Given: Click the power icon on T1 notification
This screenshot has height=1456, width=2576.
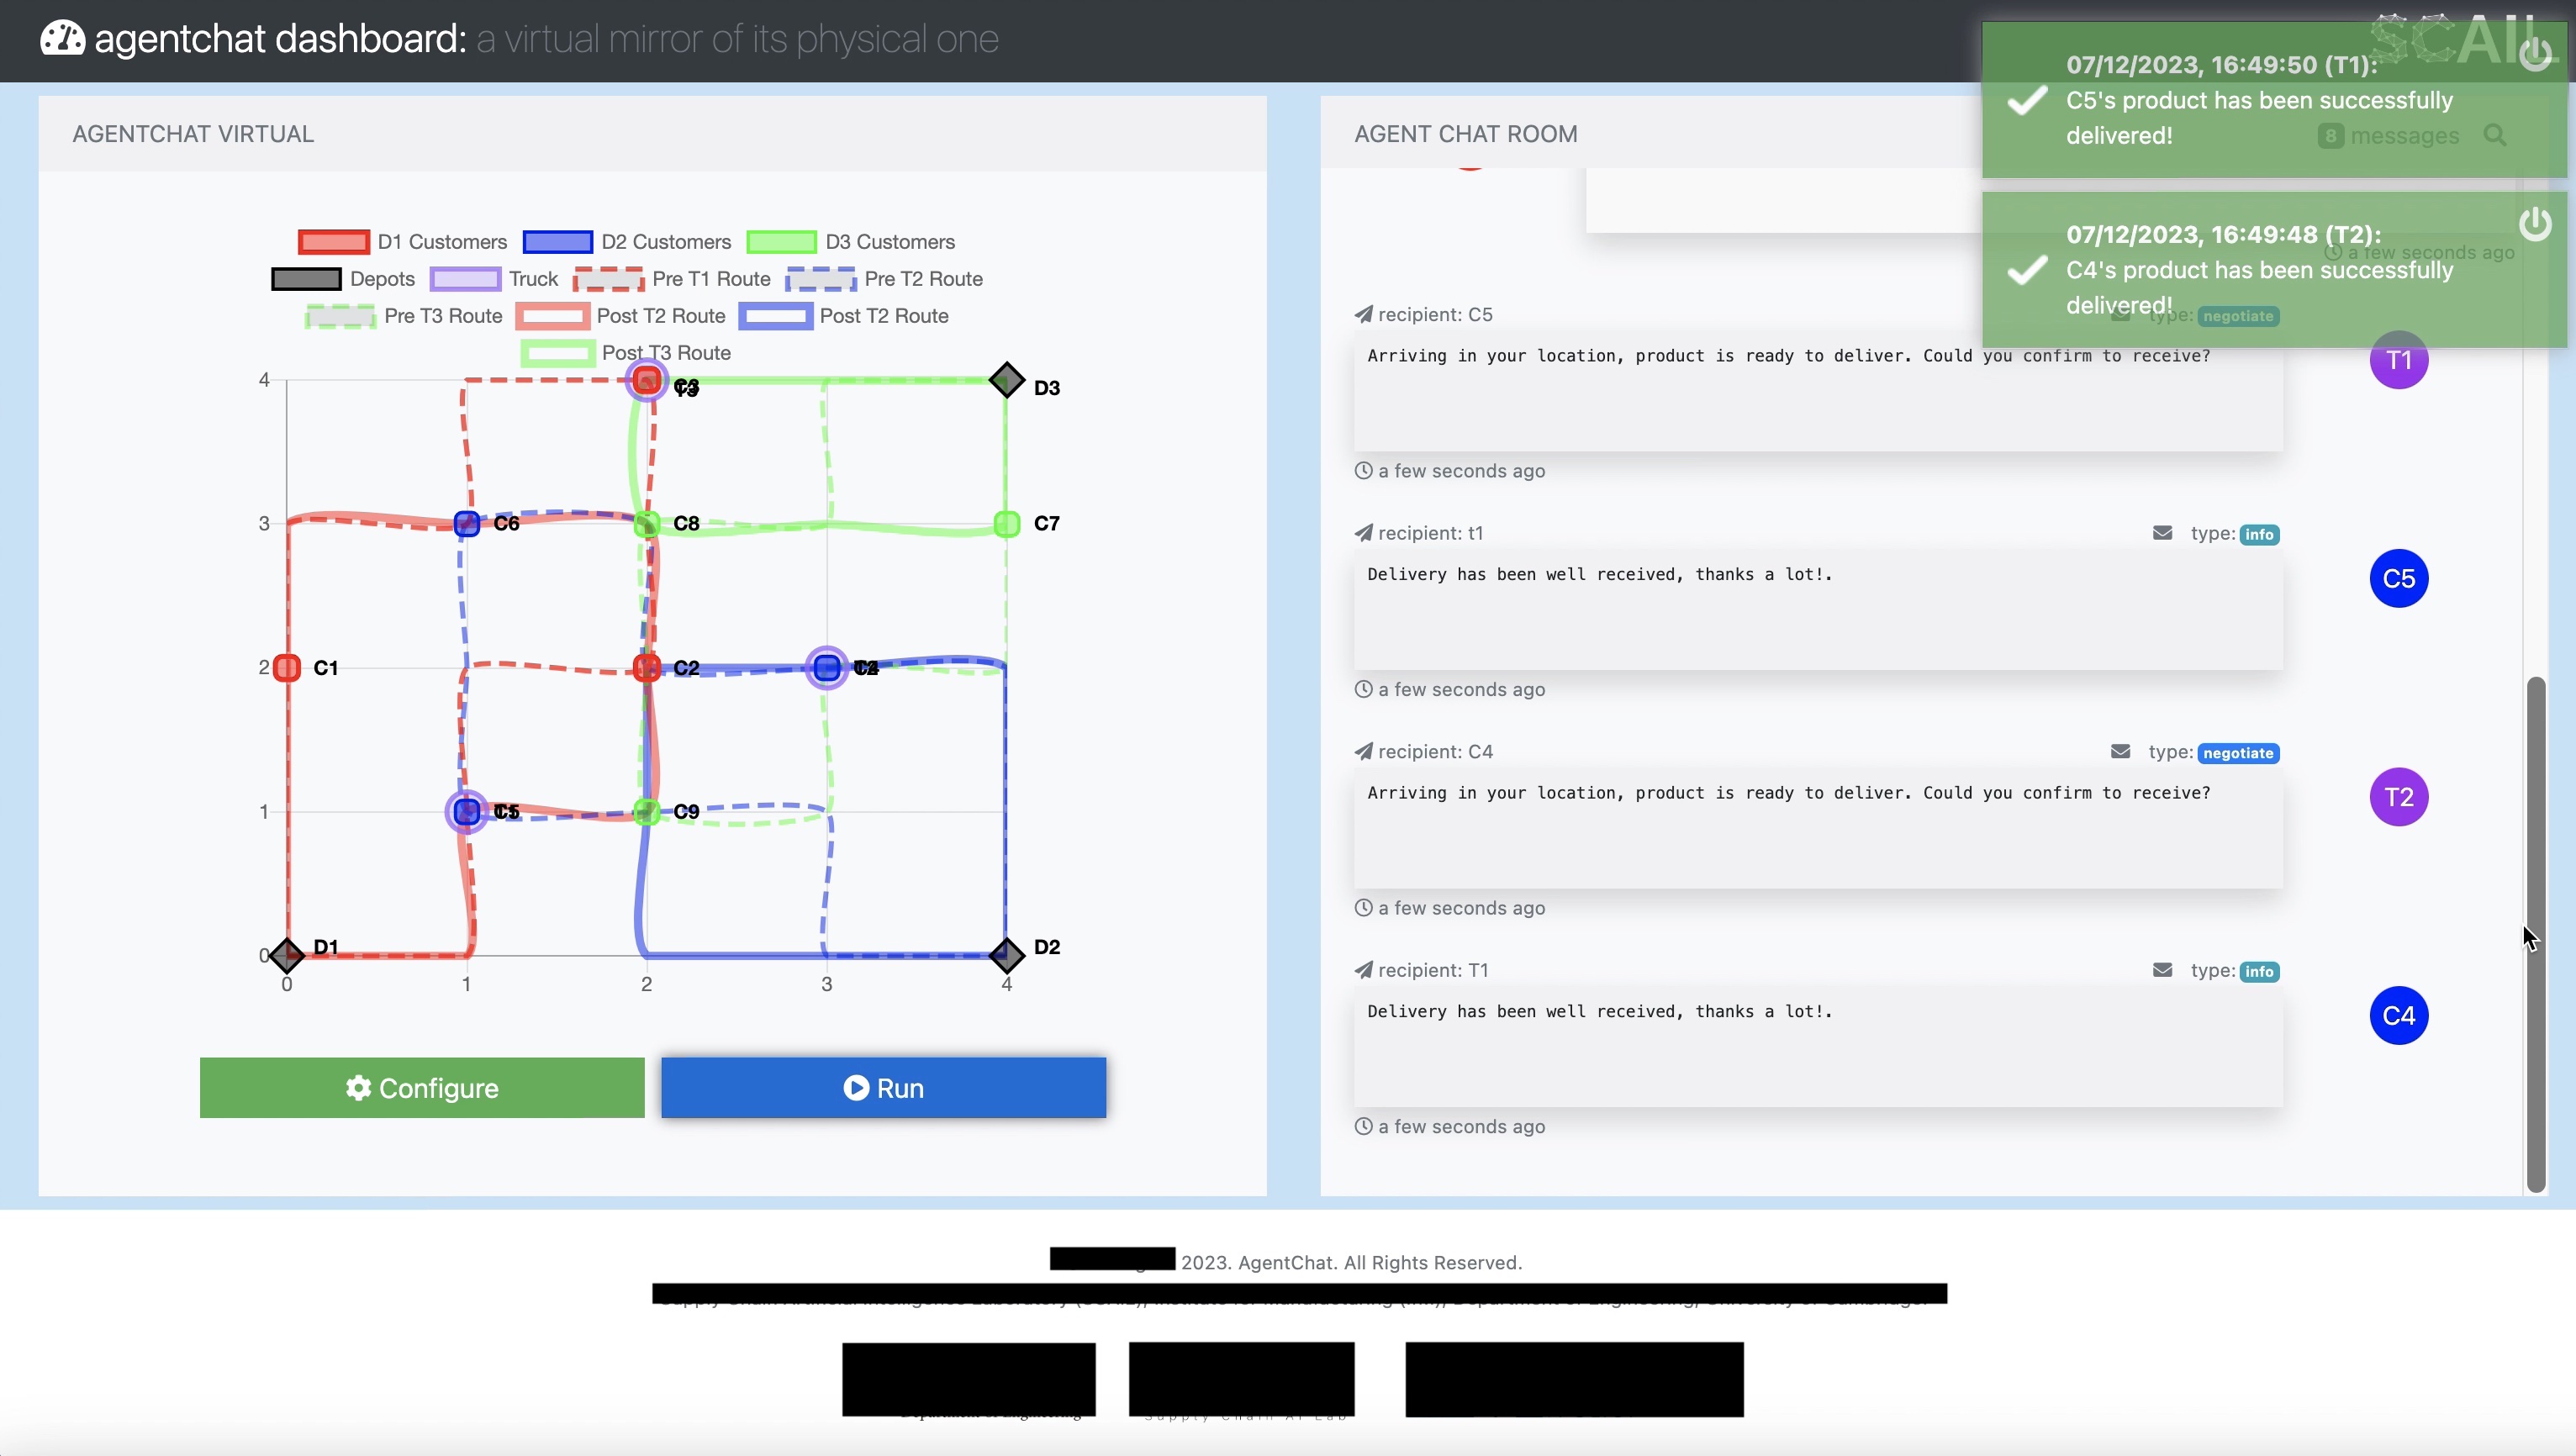Looking at the screenshot, I should [x=2534, y=54].
